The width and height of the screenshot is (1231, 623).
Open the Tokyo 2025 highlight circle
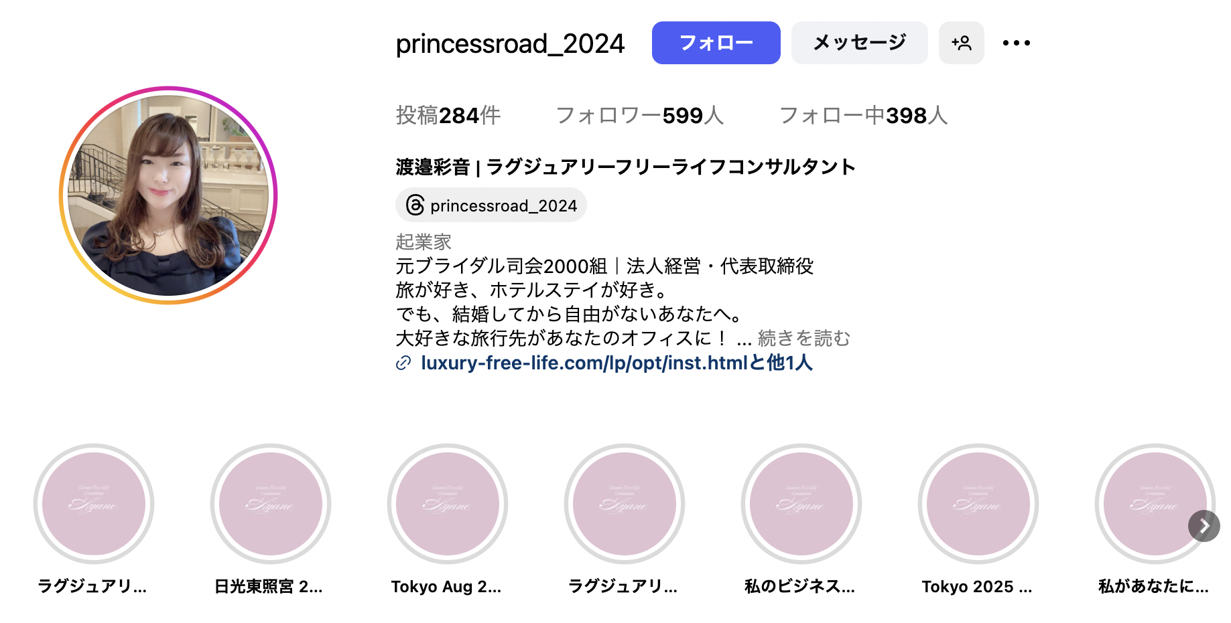978,504
